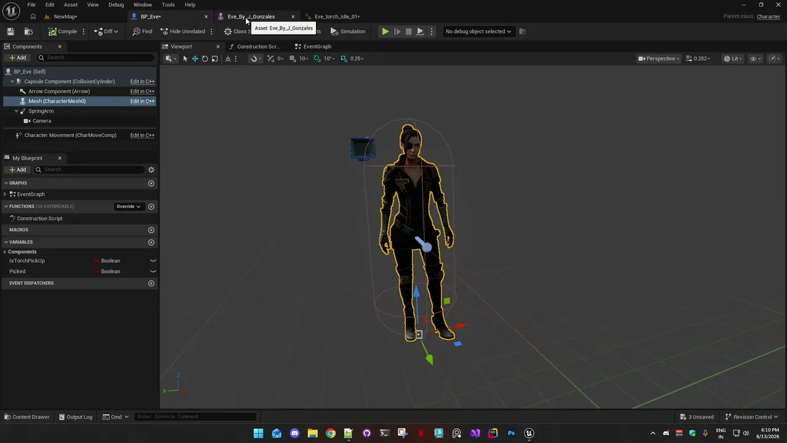Open the Tools menu

click(168, 5)
